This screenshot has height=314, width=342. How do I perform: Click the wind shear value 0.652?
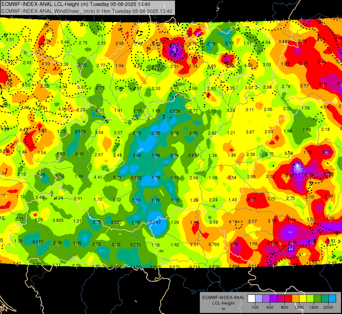137,178
